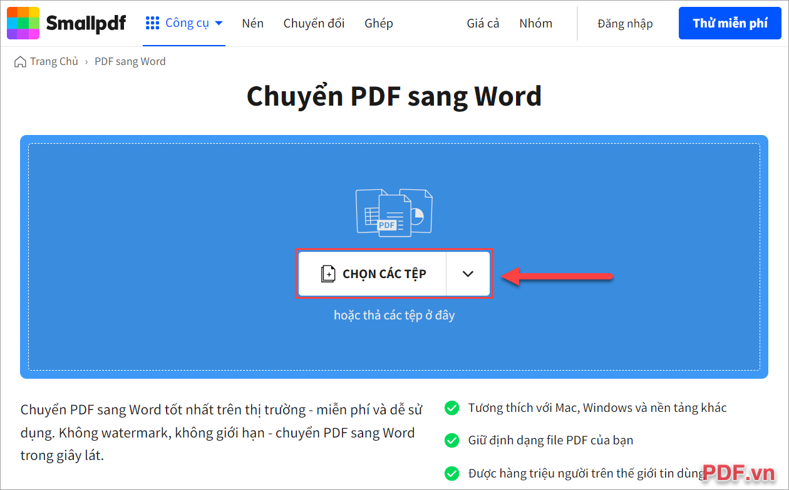Viewport: 789px width, 490px height.
Task: Click the Chuyển PDF sang Word heading
Action: (394, 96)
